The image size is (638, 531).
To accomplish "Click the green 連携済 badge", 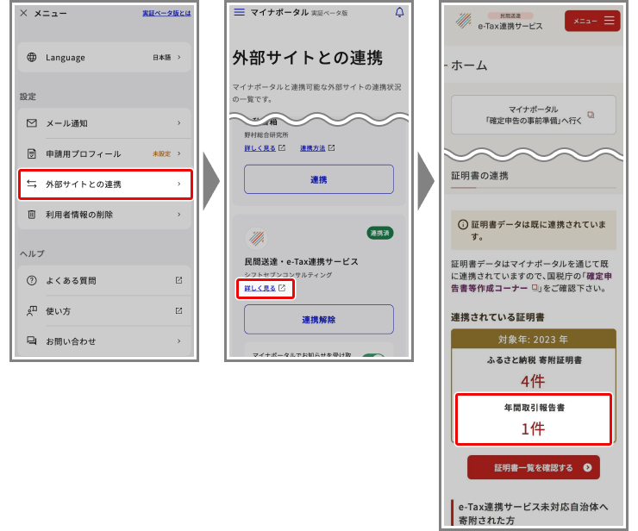I will coord(380,233).
